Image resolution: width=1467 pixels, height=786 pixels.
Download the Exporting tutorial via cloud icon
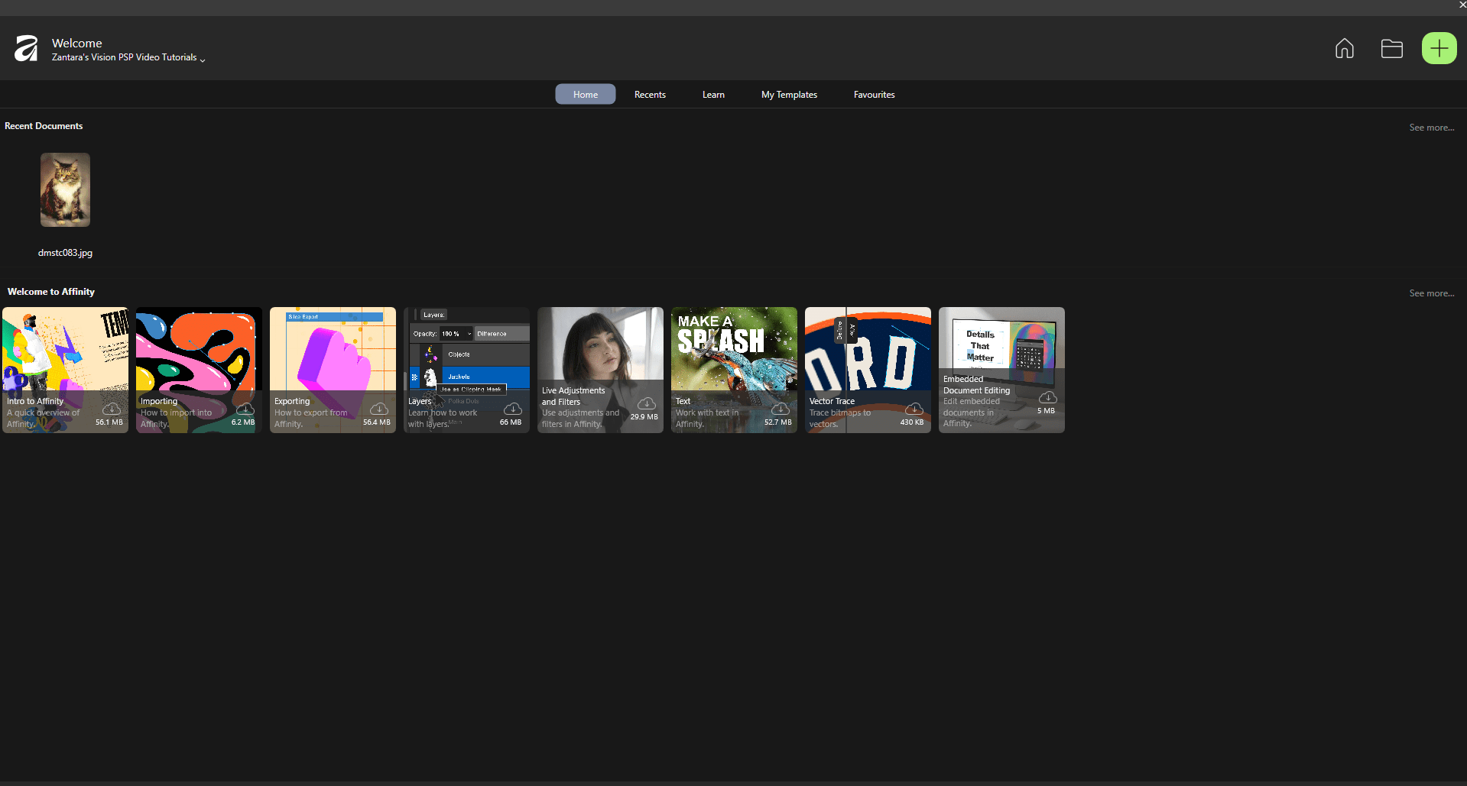(379, 409)
